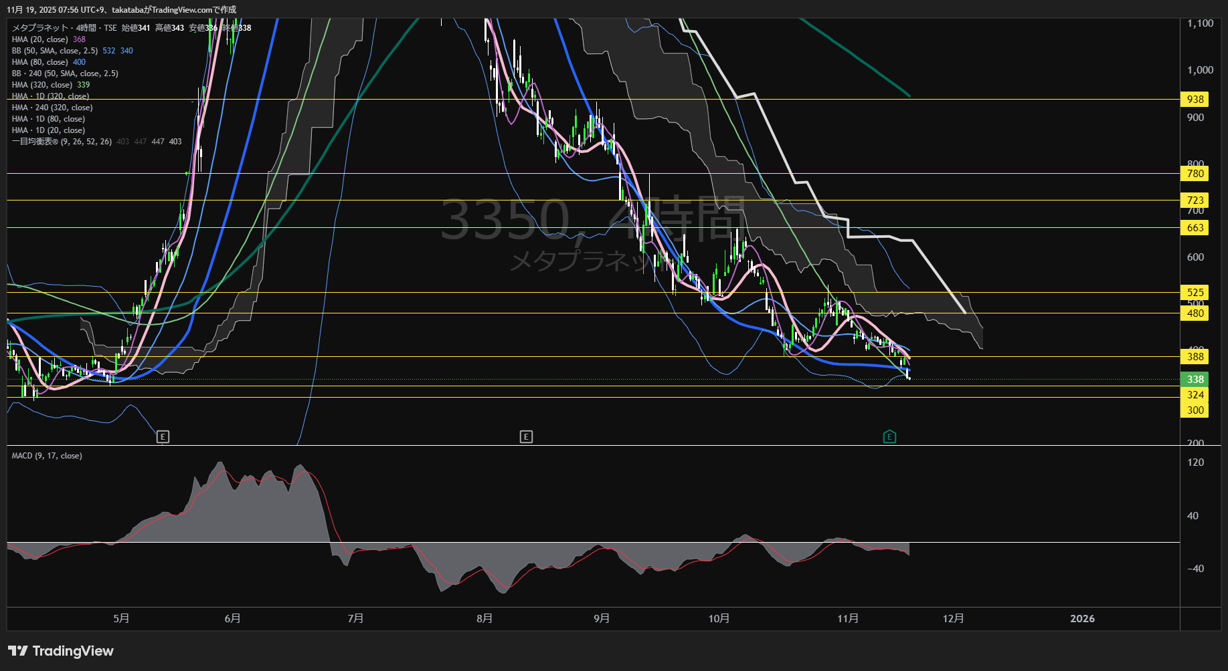Click the earnings E marker near August

526,437
